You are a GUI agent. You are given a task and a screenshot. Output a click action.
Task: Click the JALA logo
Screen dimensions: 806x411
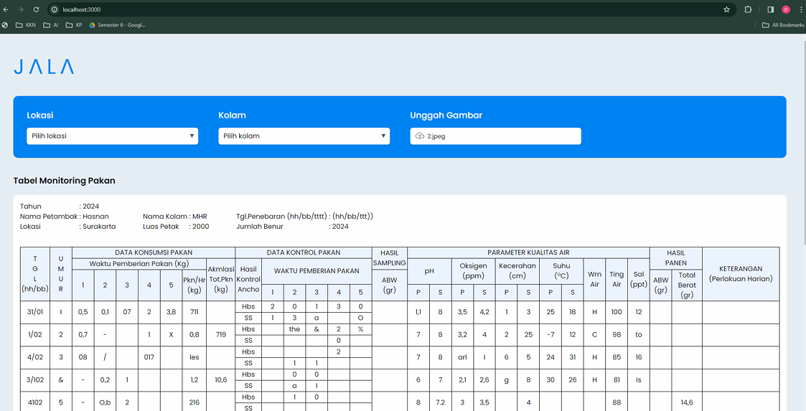click(x=44, y=67)
